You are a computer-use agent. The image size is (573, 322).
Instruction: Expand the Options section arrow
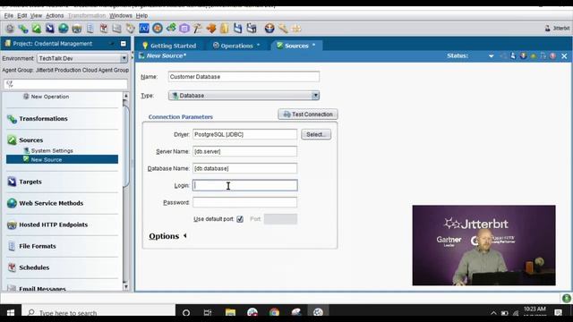click(x=185, y=236)
